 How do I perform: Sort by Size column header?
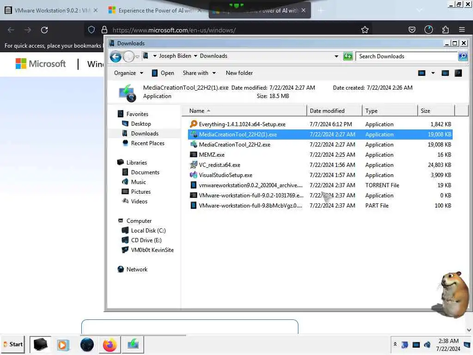tap(436, 111)
